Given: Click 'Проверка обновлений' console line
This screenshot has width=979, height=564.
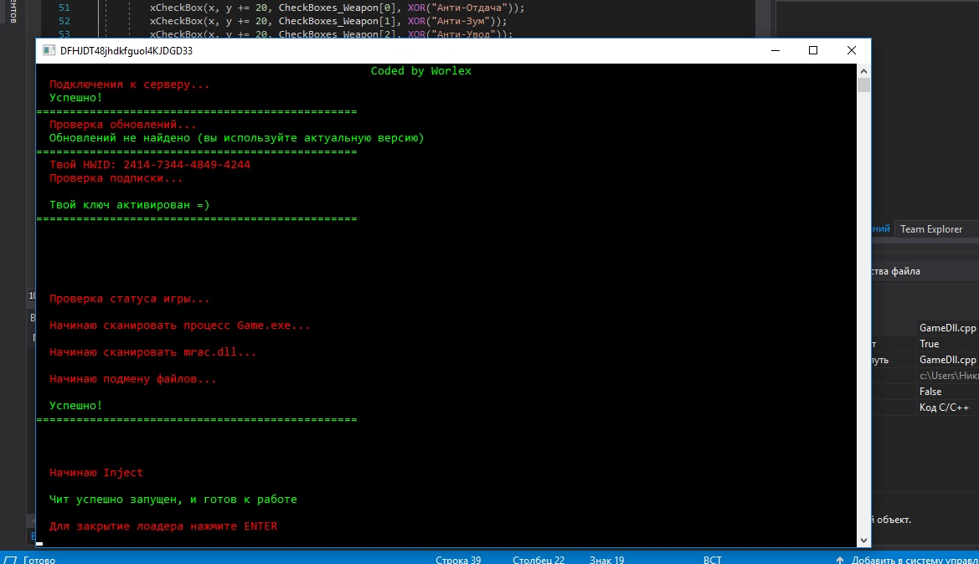Looking at the screenshot, I should 122,124.
